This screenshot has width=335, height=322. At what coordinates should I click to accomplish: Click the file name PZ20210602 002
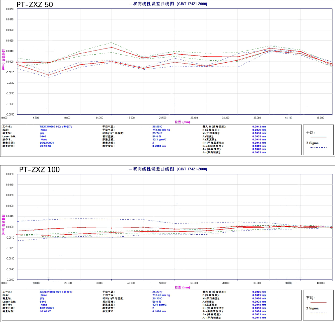[x=56, y=127]
